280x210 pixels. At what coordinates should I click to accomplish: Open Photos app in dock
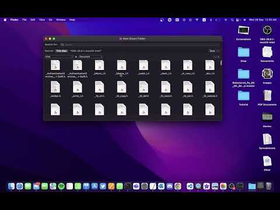[223, 186]
